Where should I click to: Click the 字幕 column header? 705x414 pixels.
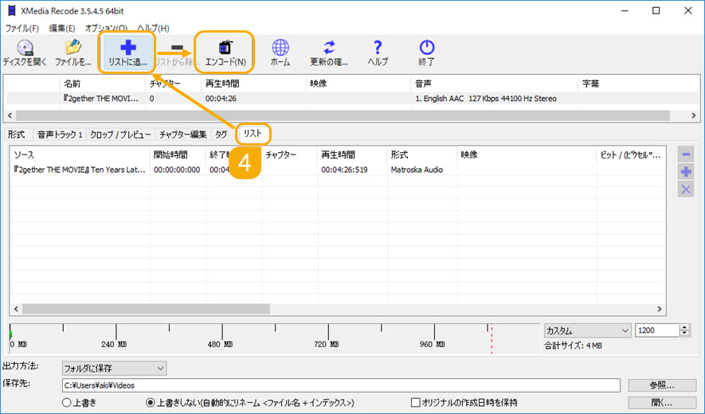(x=639, y=84)
